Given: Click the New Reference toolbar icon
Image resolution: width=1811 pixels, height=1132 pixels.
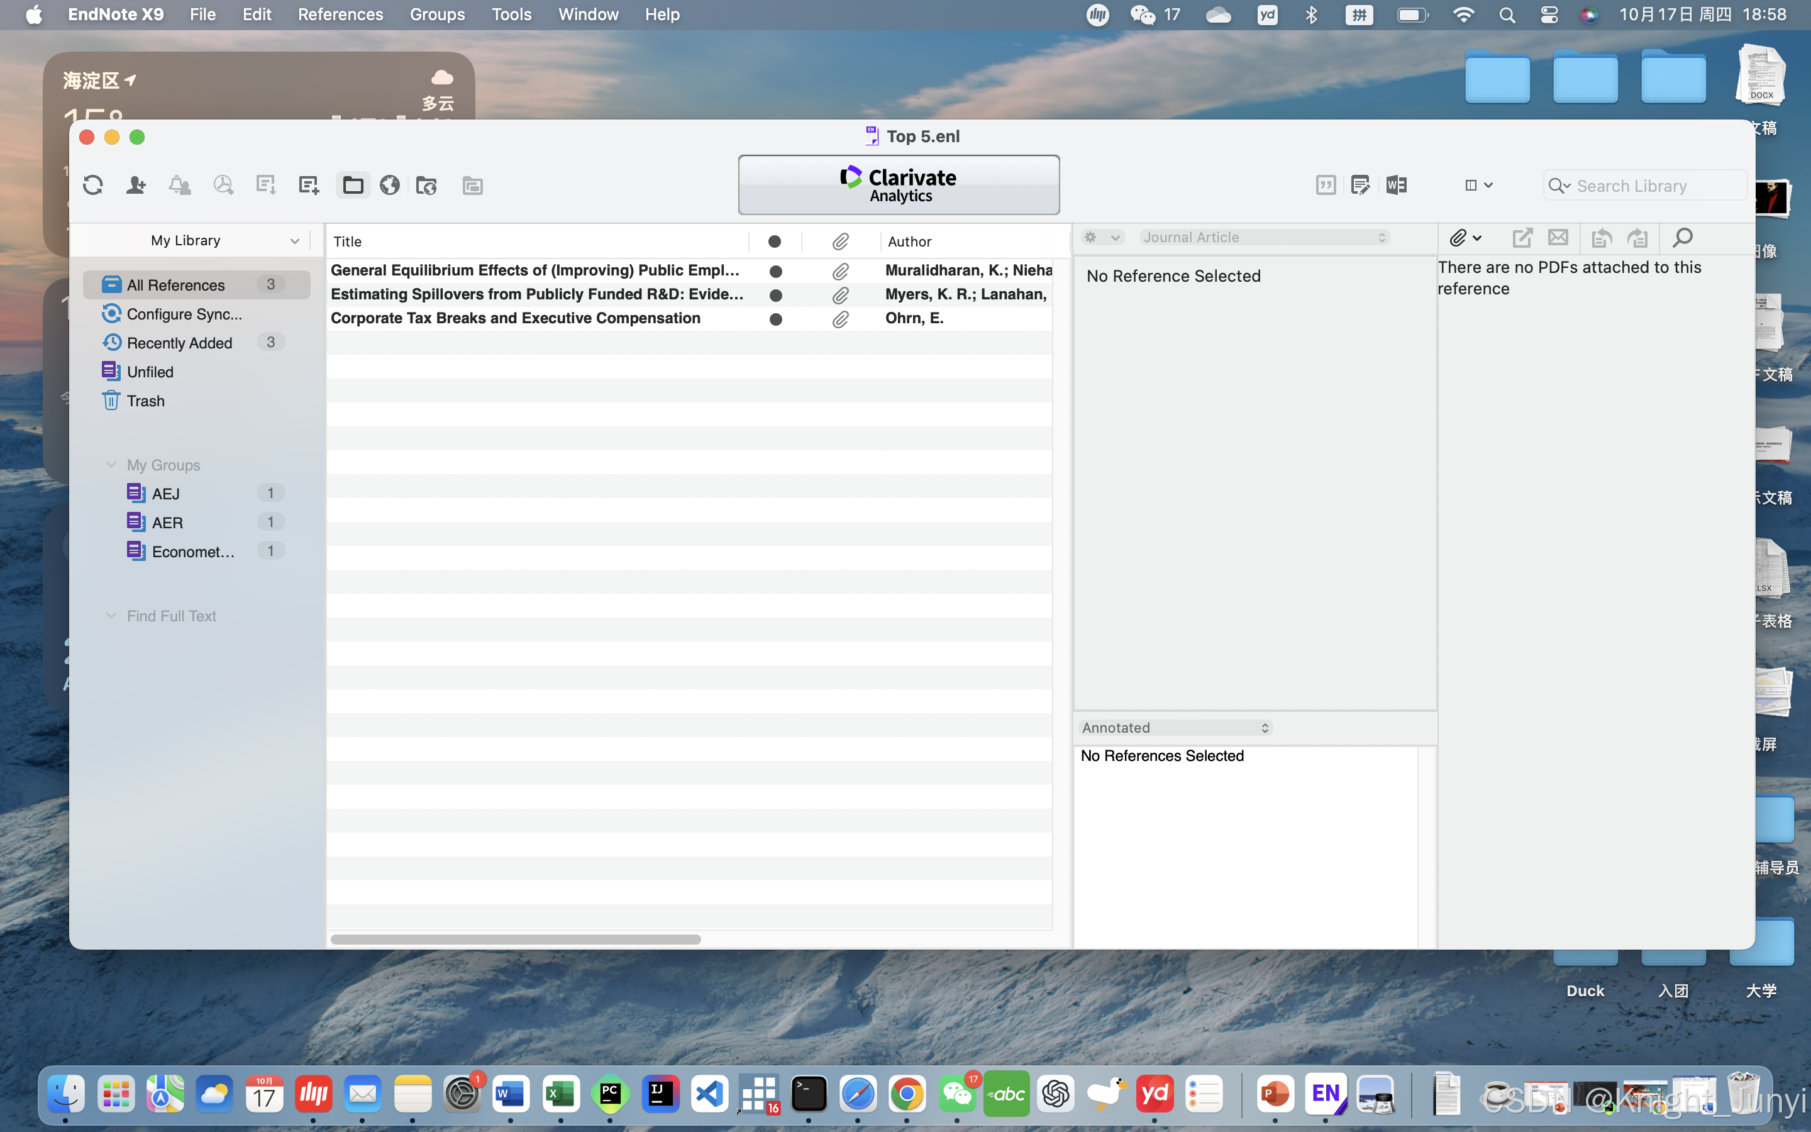Looking at the screenshot, I should 308,185.
